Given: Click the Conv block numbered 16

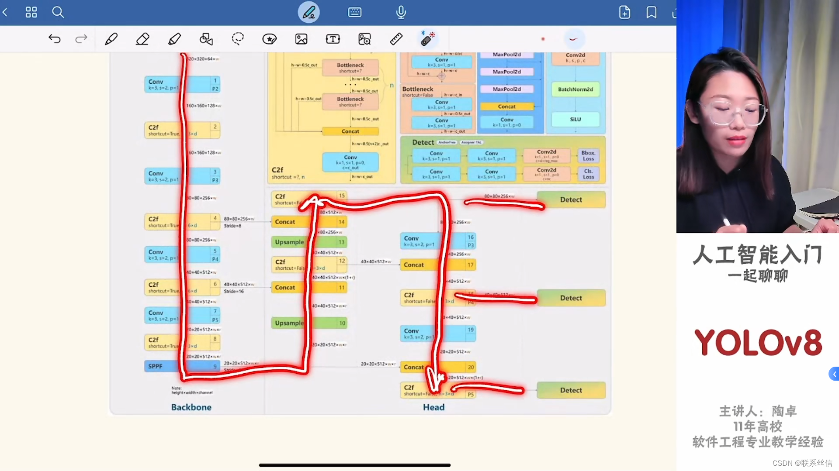Looking at the screenshot, I should [438, 241].
